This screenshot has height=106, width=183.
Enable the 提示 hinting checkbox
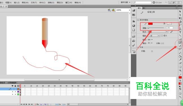pos(162,36)
